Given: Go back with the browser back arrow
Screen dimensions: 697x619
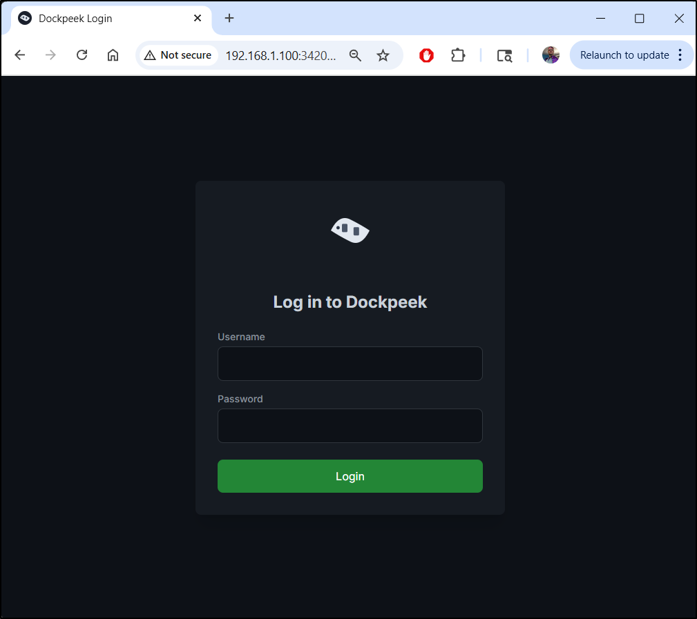Looking at the screenshot, I should pos(20,55).
